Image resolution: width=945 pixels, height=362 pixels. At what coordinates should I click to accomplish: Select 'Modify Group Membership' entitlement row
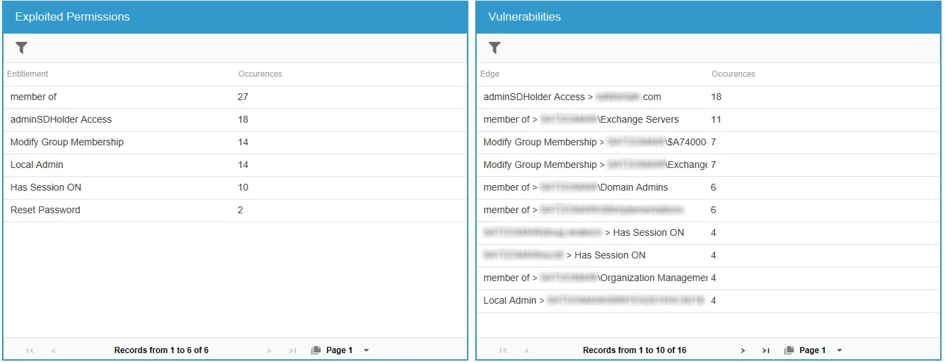tap(235, 143)
